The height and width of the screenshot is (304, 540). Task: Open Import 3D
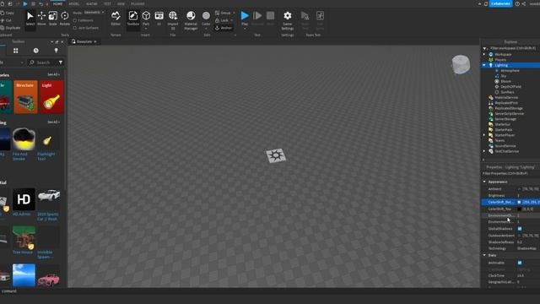[x=173, y=20]
